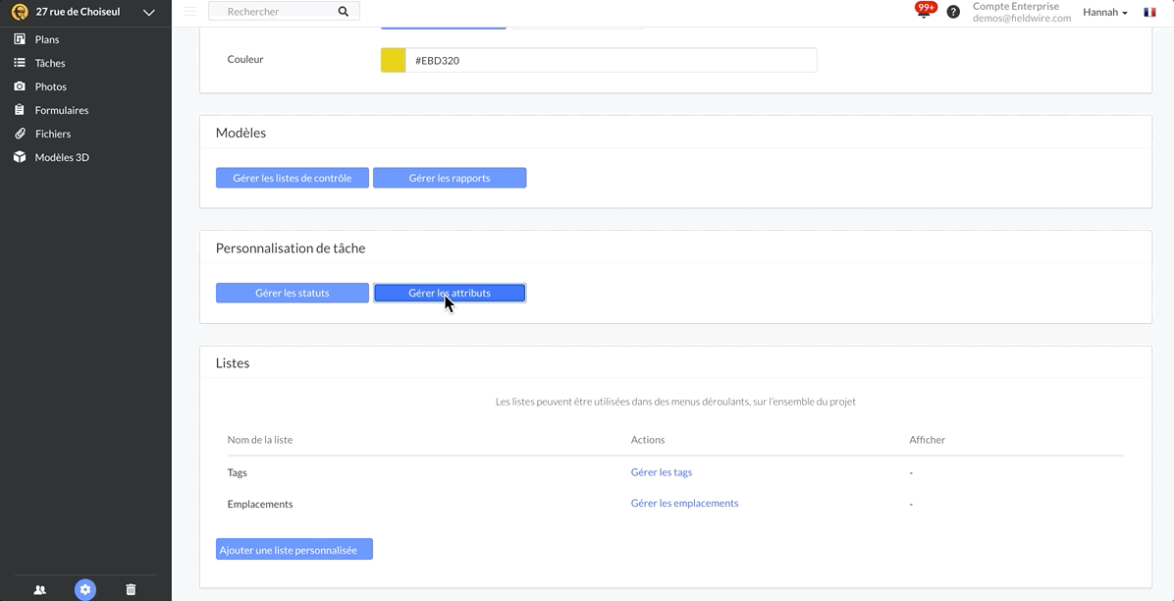Image resolution: width=1174 pixels, height=601 pixels.
Task: Open the Hannah user menu
Action: [1104, 13]
